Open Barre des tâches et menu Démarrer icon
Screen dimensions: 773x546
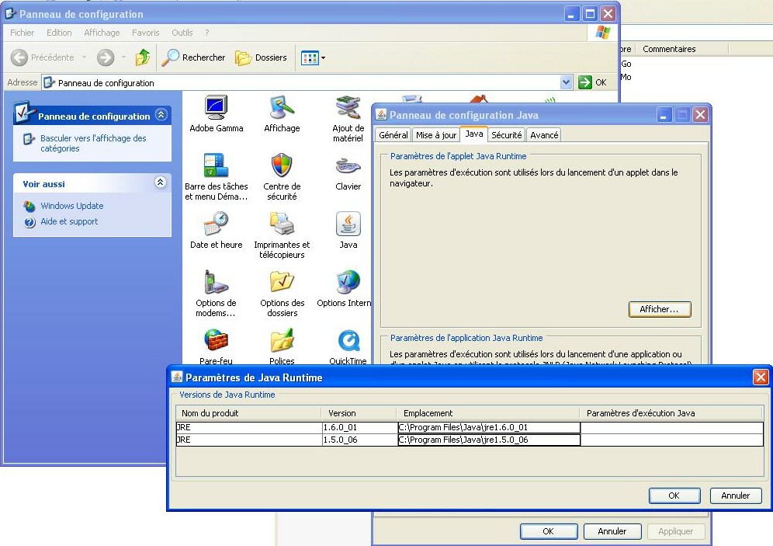216,166
